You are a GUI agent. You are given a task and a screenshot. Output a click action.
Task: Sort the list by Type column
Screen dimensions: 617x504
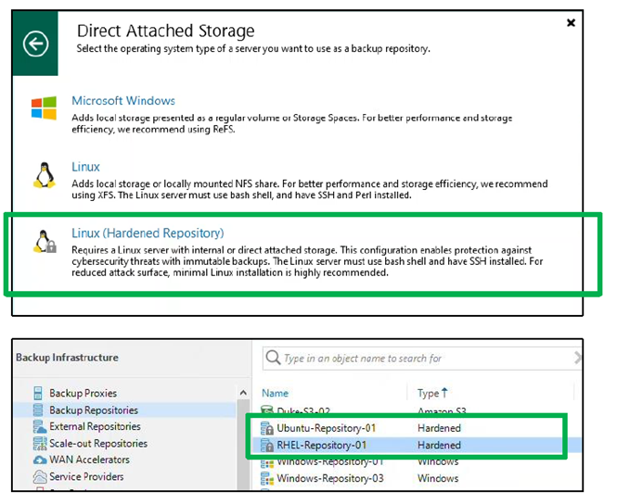[432, 393]
